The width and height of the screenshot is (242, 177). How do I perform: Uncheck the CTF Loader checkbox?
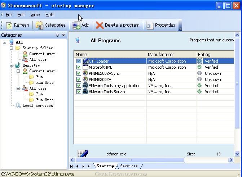click(x=79, y=61)
